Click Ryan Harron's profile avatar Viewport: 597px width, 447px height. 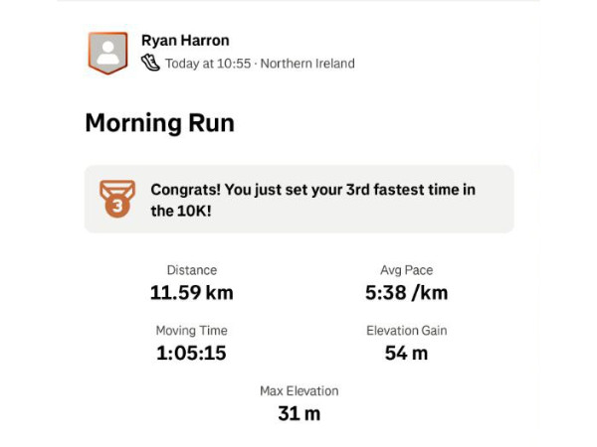[x=107, y=53]
